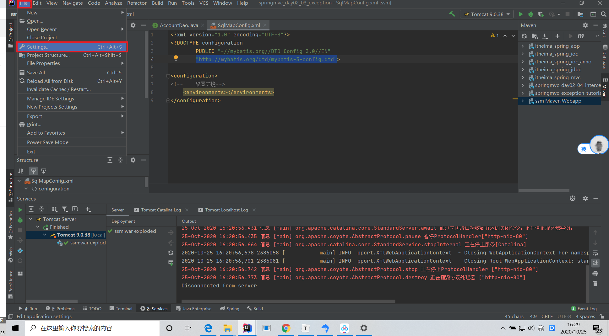Execute a Maven goal via the m icon
Image resolution: width=609 pixels, height=336 pixels.
coord(580,36)
